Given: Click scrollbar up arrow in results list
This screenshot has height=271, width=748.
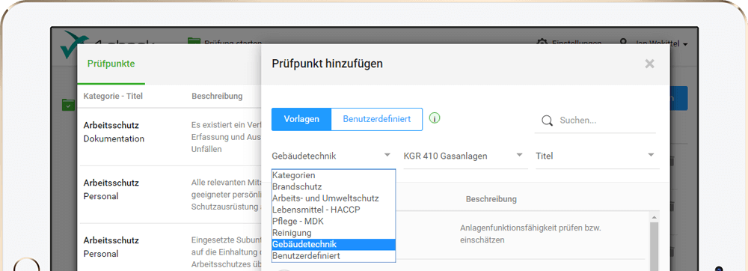Looking at the screenshot, I should [x=654, y=217].
